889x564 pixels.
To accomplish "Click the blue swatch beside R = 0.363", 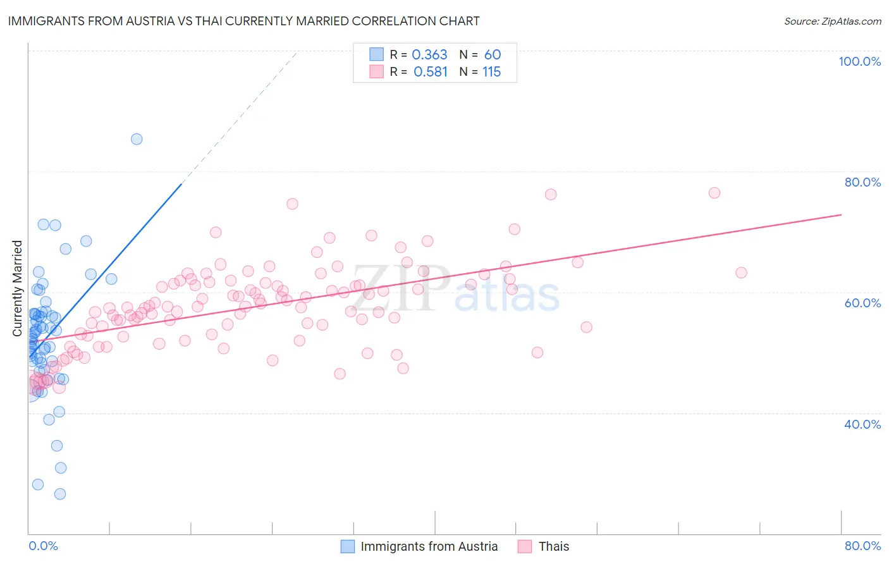I will pyautogui.click(x=376, y=54).
